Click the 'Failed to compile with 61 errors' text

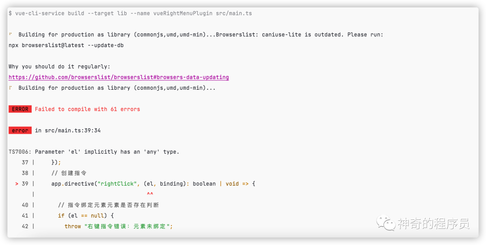[87, 109]
